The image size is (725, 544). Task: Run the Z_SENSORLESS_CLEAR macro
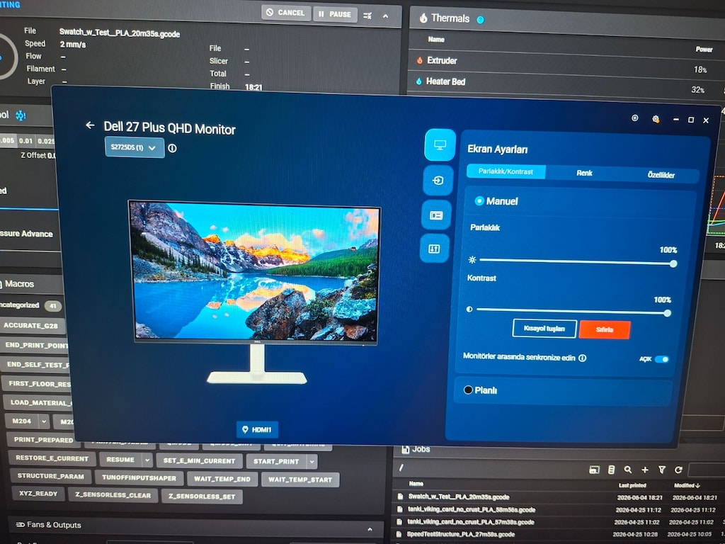coord(113,495)
